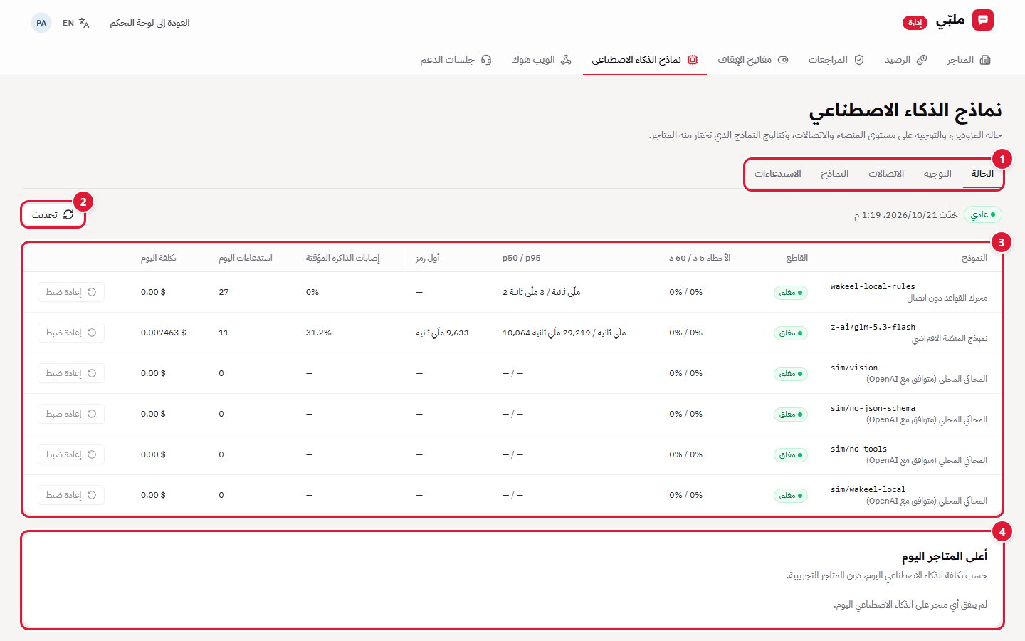The image size is (1025, 641).
Task: Click the القاطع column header
Action: pos(797,258)
